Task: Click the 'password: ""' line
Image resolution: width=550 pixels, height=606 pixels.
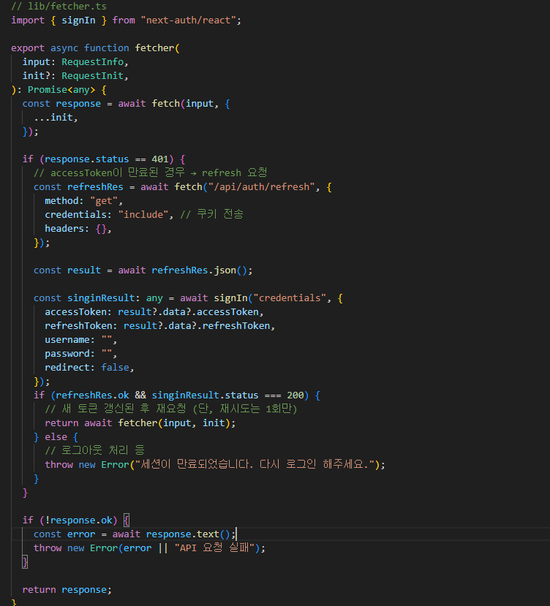Action: tap(81, 354)
